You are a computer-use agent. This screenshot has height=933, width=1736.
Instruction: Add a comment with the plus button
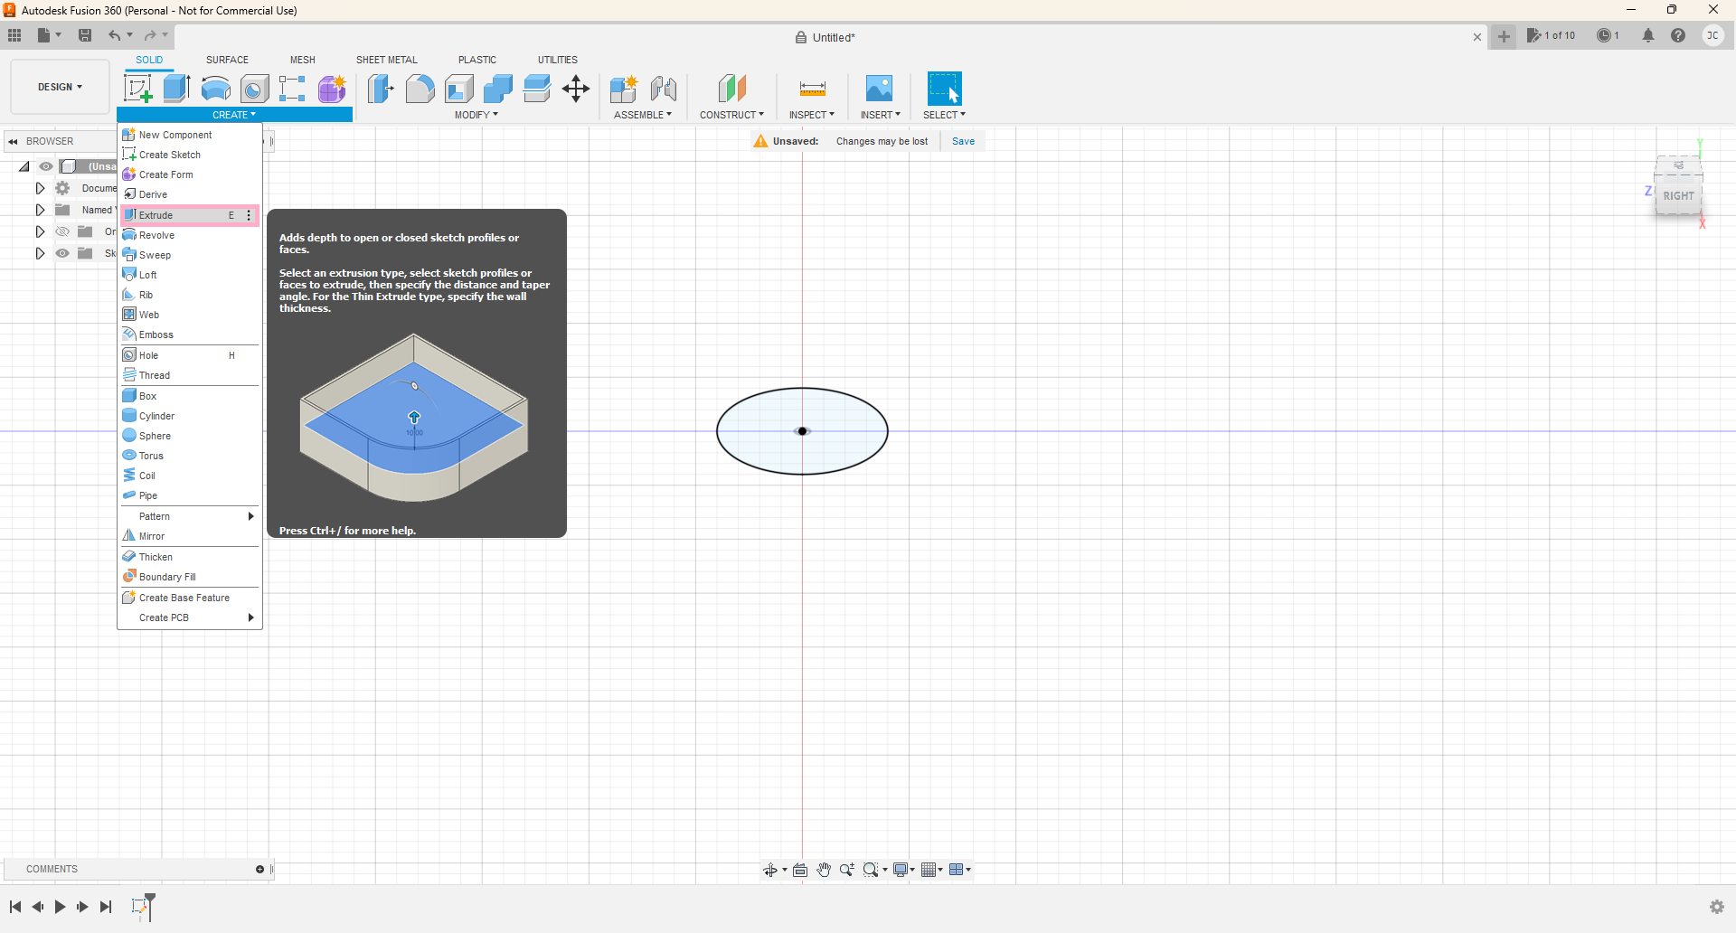point(259,870)
